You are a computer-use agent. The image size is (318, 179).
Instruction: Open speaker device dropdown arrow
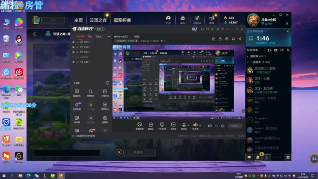(200, 125)
